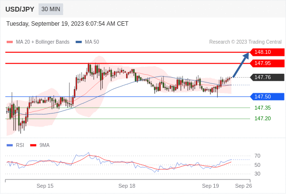Screen dimensions: 286x194
Task: Click the 147.35 green support label
Action: [x=262, y=108]
